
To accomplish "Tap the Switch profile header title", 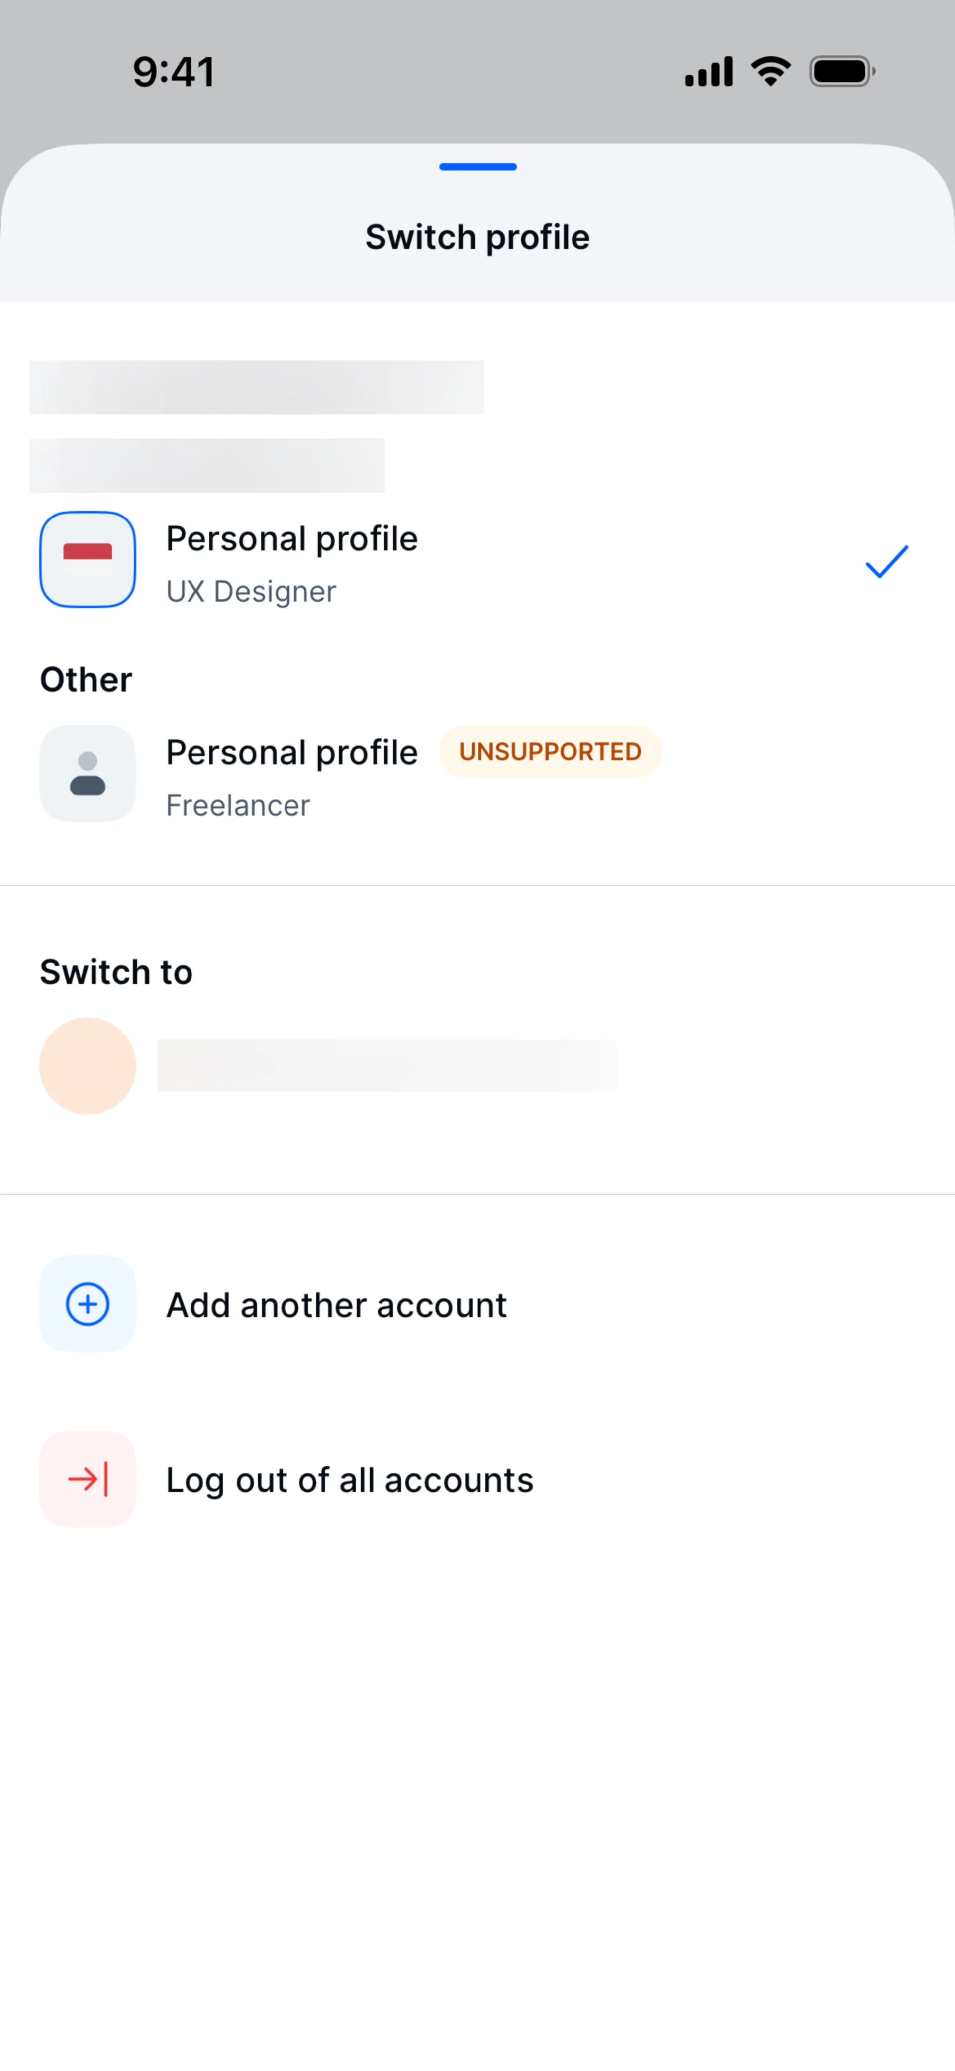I will (x=477, y=237).
